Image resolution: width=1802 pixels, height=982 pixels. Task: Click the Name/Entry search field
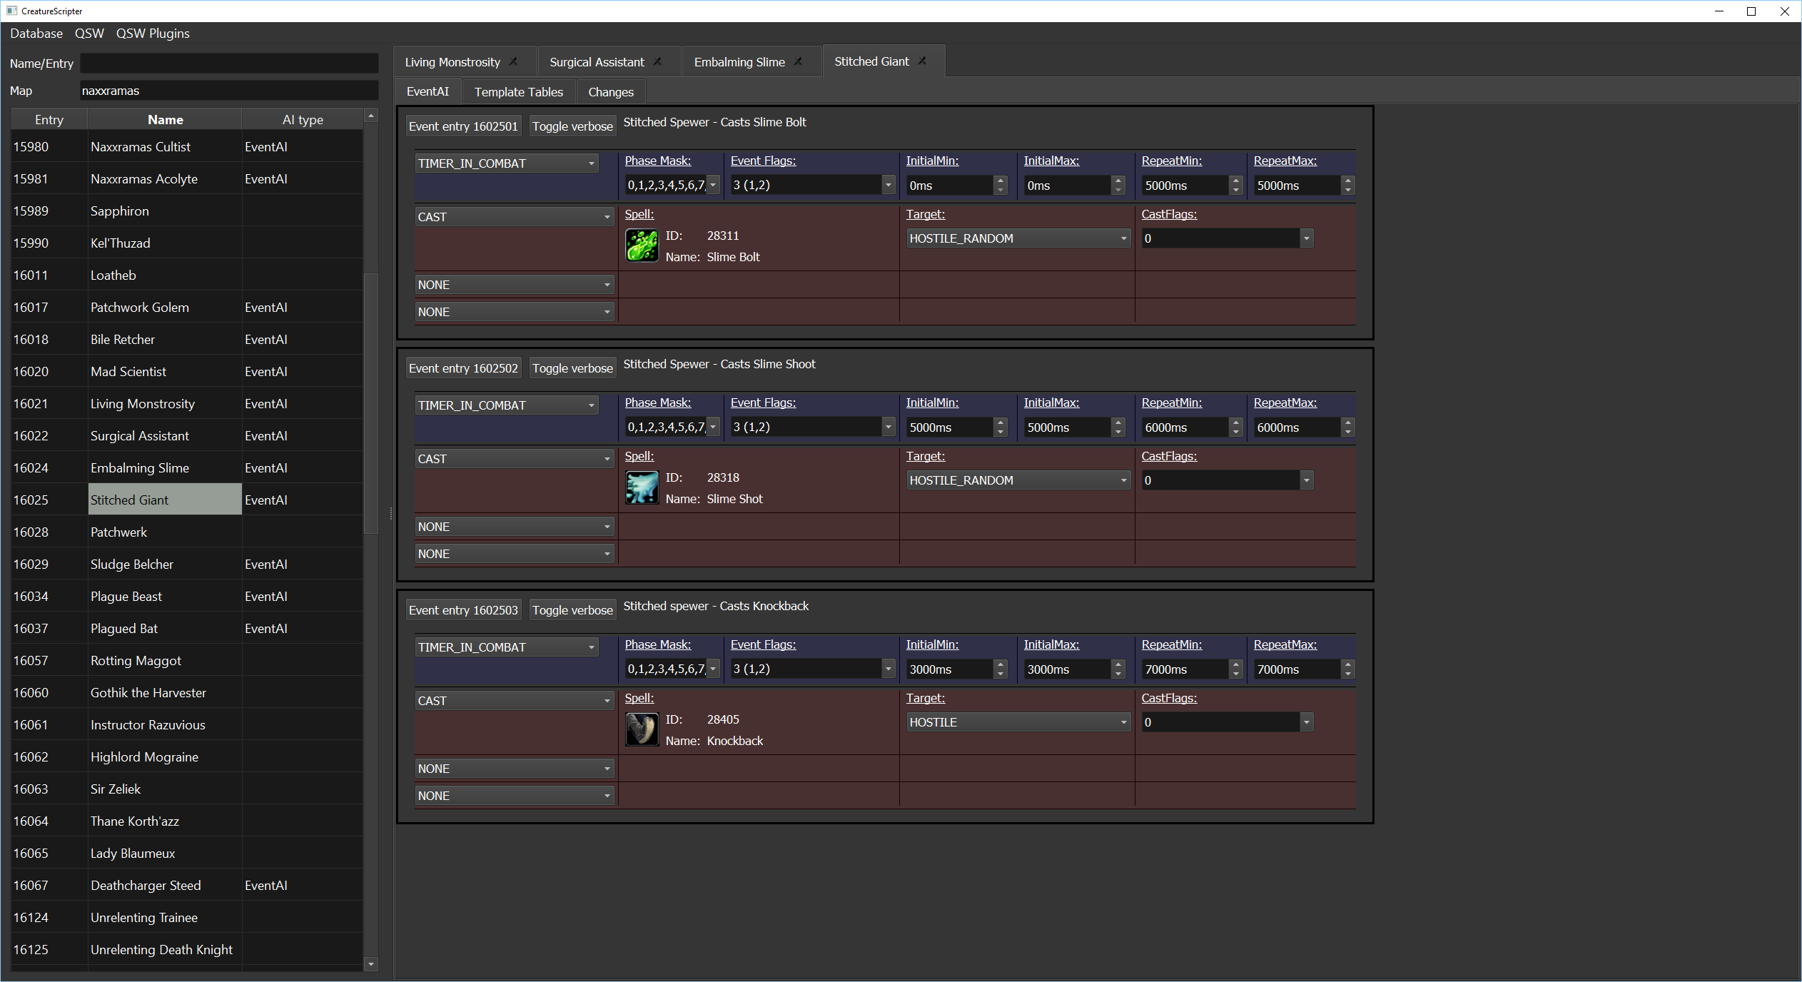(x=229, y=64)
